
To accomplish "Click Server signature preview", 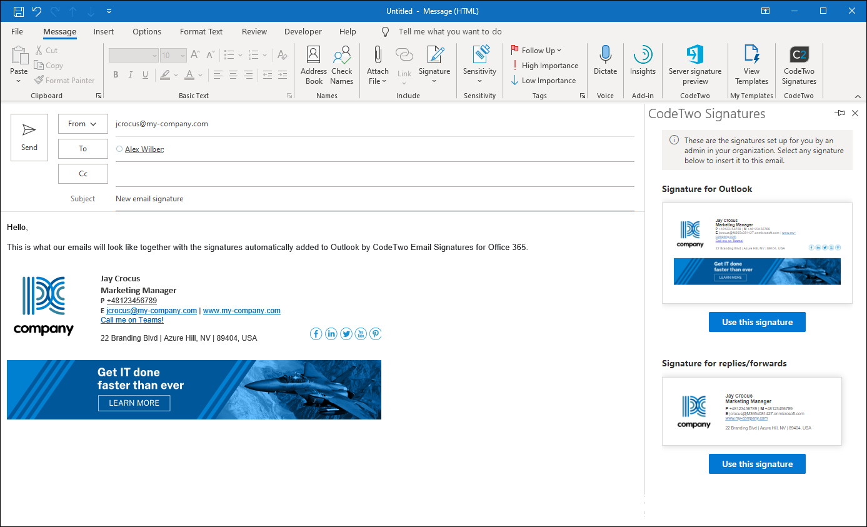I will [695, 66].
